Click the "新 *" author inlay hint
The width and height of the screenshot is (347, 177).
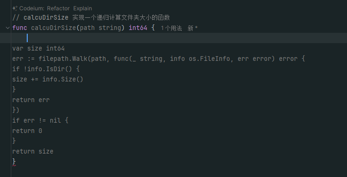click(193, 28)
